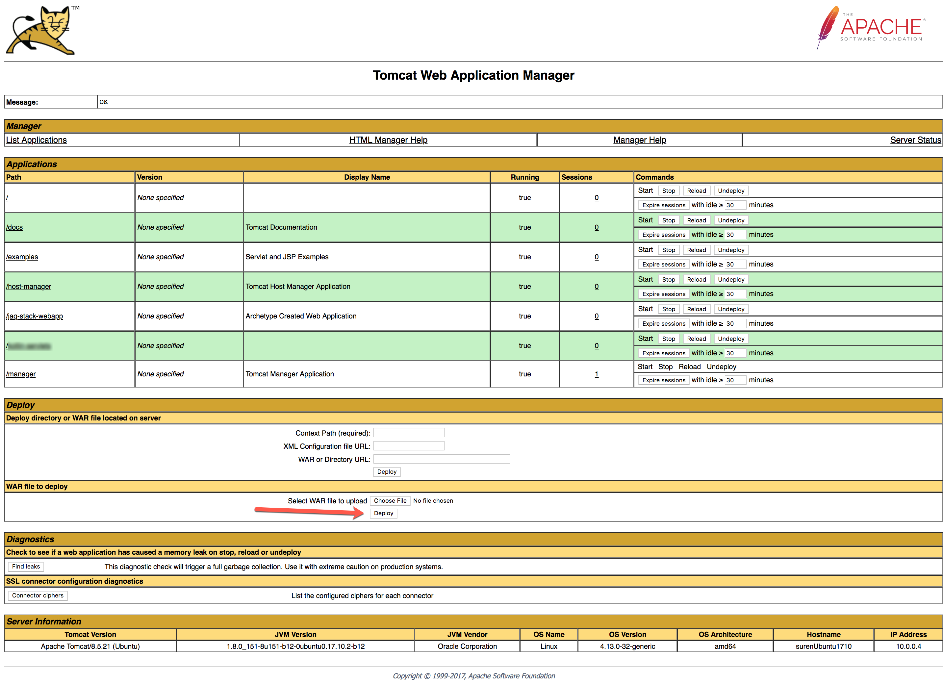
Task: Focus the Context Path input field
Action: point(408,433)
